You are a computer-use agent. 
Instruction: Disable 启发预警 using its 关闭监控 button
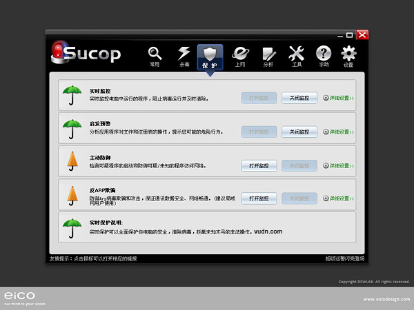click(x=299, y=132)
